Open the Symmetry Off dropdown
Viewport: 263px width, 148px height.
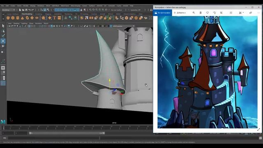136,10
